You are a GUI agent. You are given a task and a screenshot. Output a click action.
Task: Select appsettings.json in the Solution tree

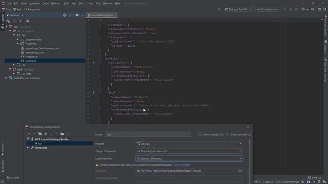click(x=34, y=52)
